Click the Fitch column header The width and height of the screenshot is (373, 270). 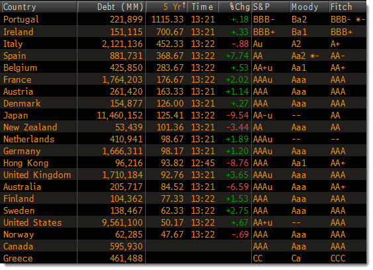[348, 7]
